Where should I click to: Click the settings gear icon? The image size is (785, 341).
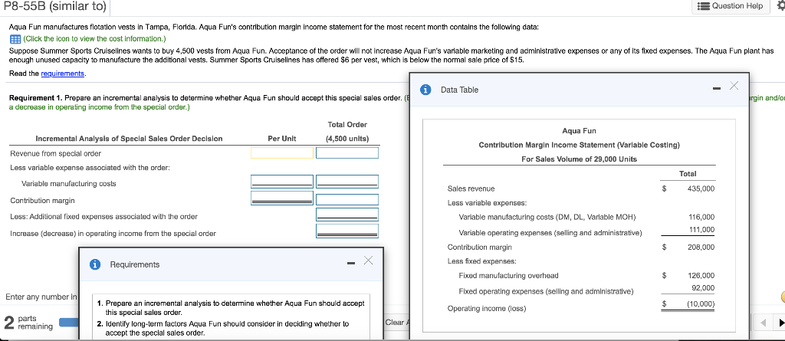click(780, 6)
